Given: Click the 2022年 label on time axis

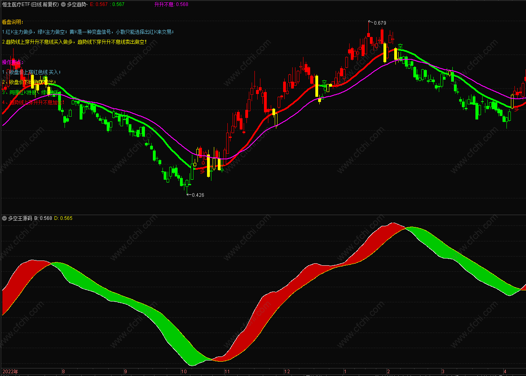Looking at the screenshot, I should pos(10,372).
